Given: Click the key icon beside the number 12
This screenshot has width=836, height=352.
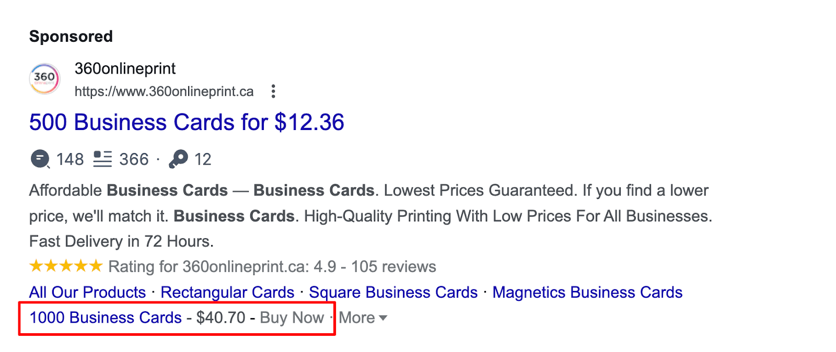Looking at the screenshot, I should click(178, 159).
